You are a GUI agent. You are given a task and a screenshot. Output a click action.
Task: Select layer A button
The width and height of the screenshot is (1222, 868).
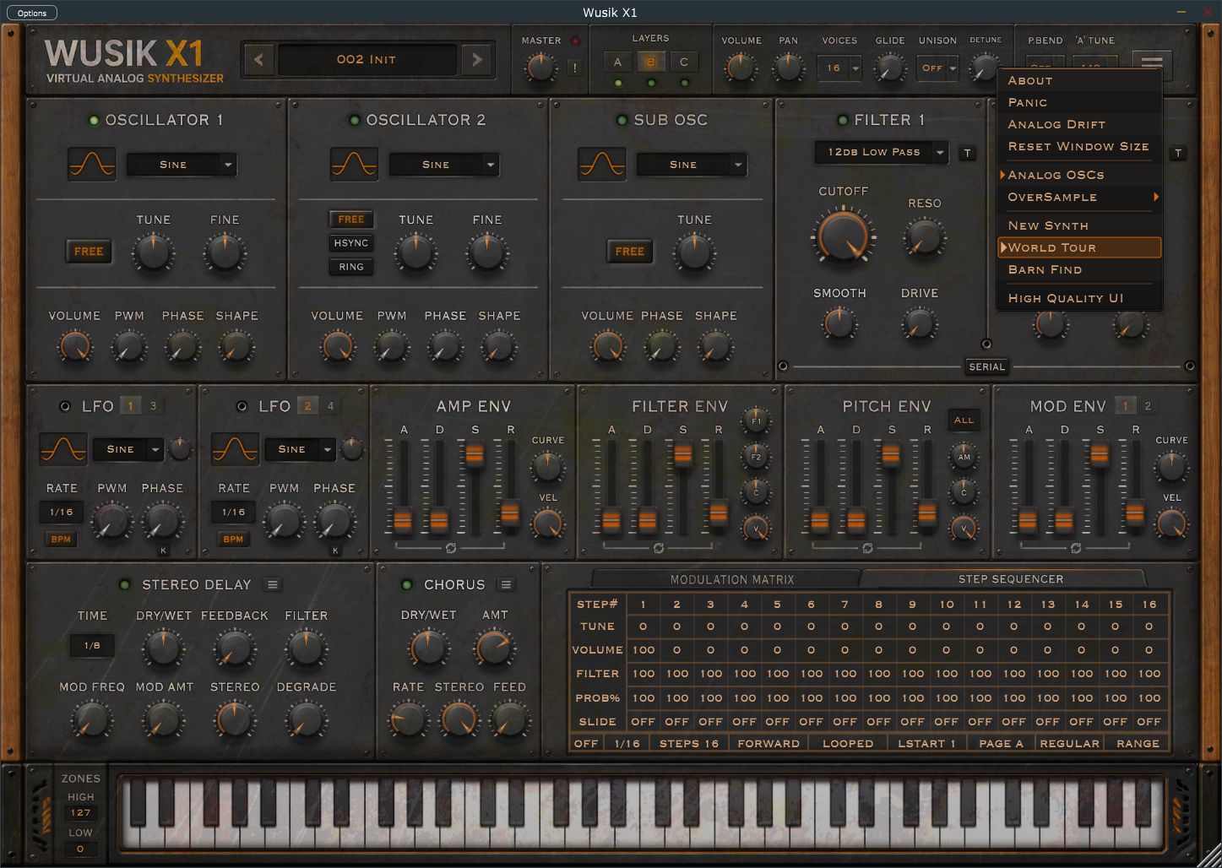pyautogui.click(x=617, y=62)
